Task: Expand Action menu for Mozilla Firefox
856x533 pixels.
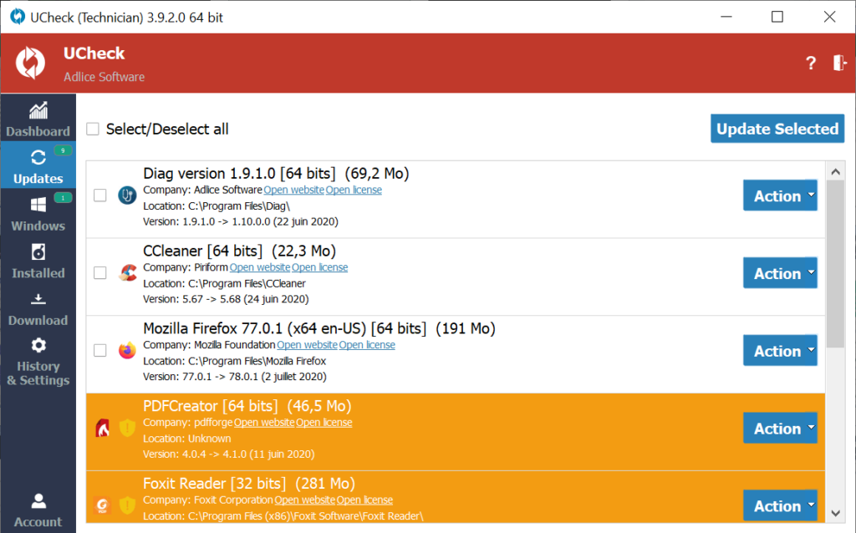Action: (811, 351)
